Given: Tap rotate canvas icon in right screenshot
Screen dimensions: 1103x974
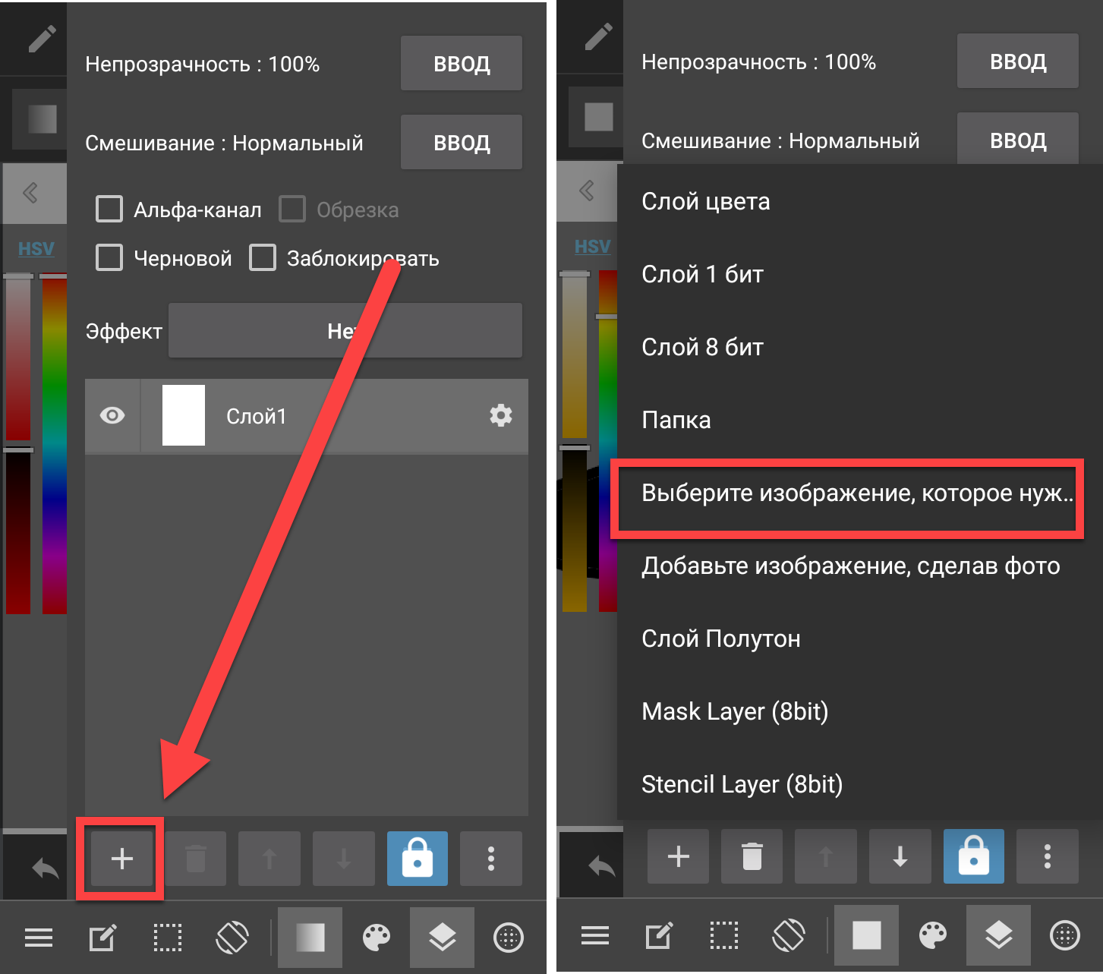Looking at the screenshot, I should (x=789, y=936).
